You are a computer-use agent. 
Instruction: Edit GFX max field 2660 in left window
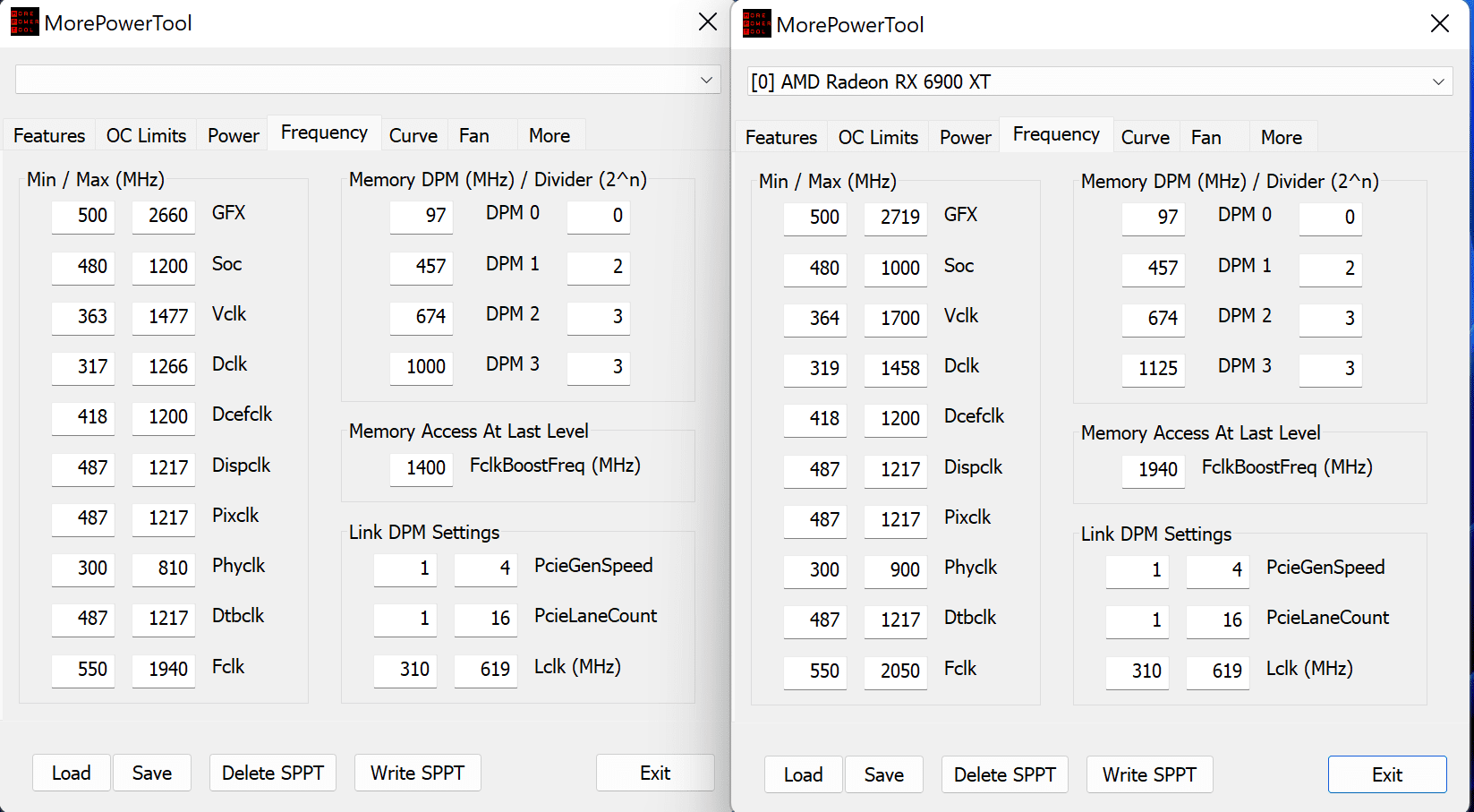(x=164, y=216)
